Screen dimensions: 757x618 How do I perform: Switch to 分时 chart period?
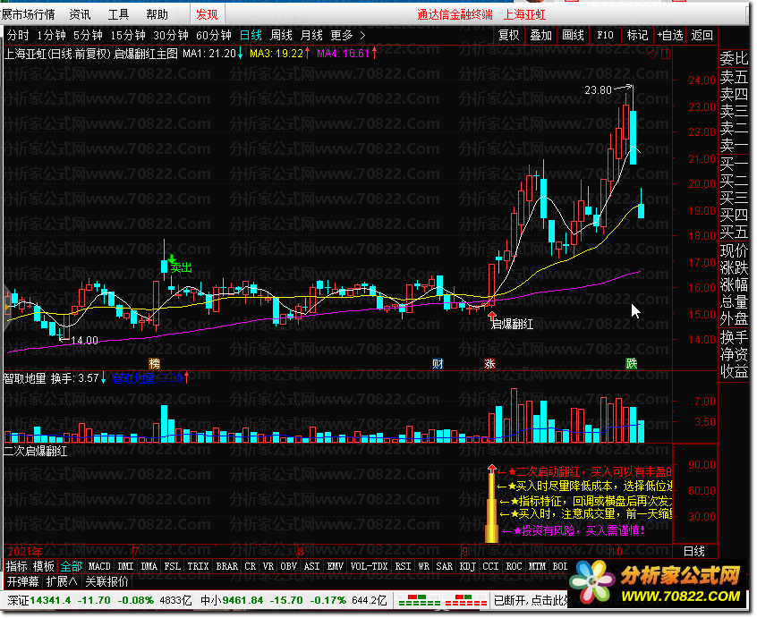point(18,35)
